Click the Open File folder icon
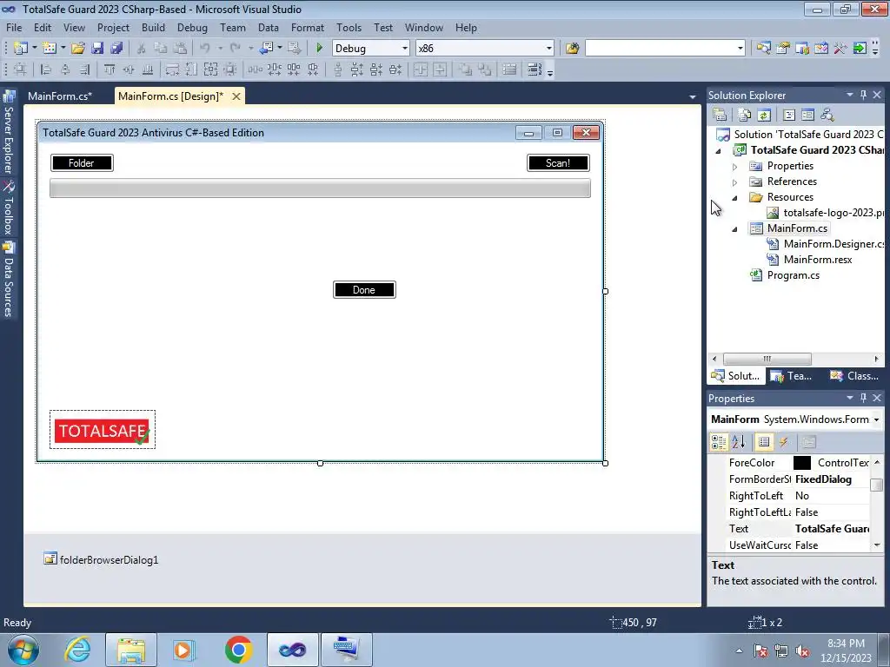Viewport: 890px width, 667px height. [77, 49]
